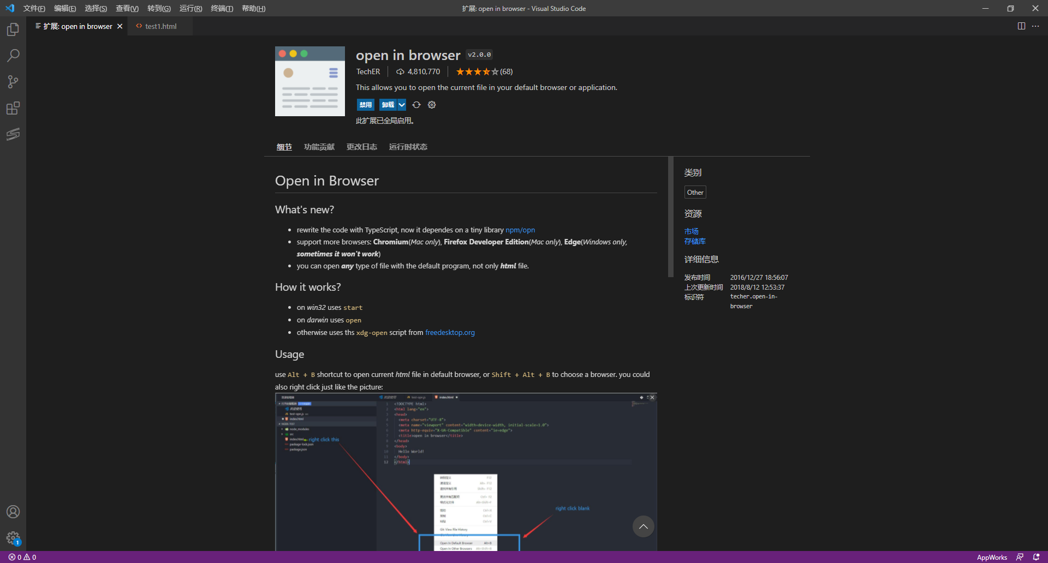Click the open in browser title heading
The width and height of the screenshot is (1048, 563).
tap(408, 55)
